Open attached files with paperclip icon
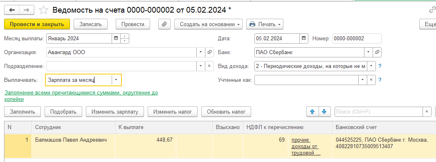 (x=164, y=24)
